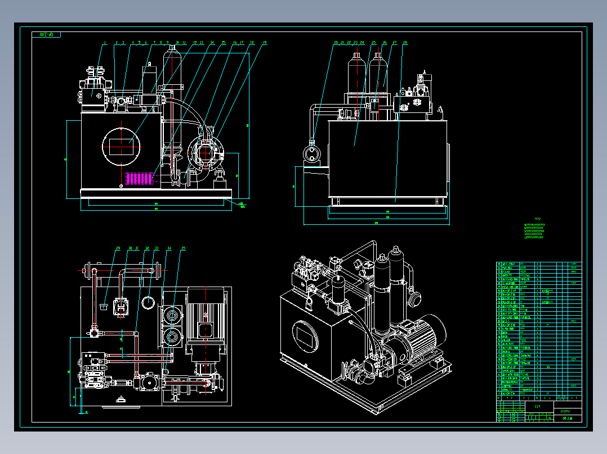Click part callout number 25

373,43
